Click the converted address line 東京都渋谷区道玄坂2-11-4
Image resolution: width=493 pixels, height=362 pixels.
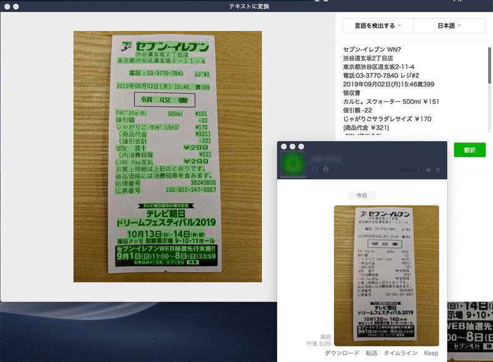pos(378,67)
